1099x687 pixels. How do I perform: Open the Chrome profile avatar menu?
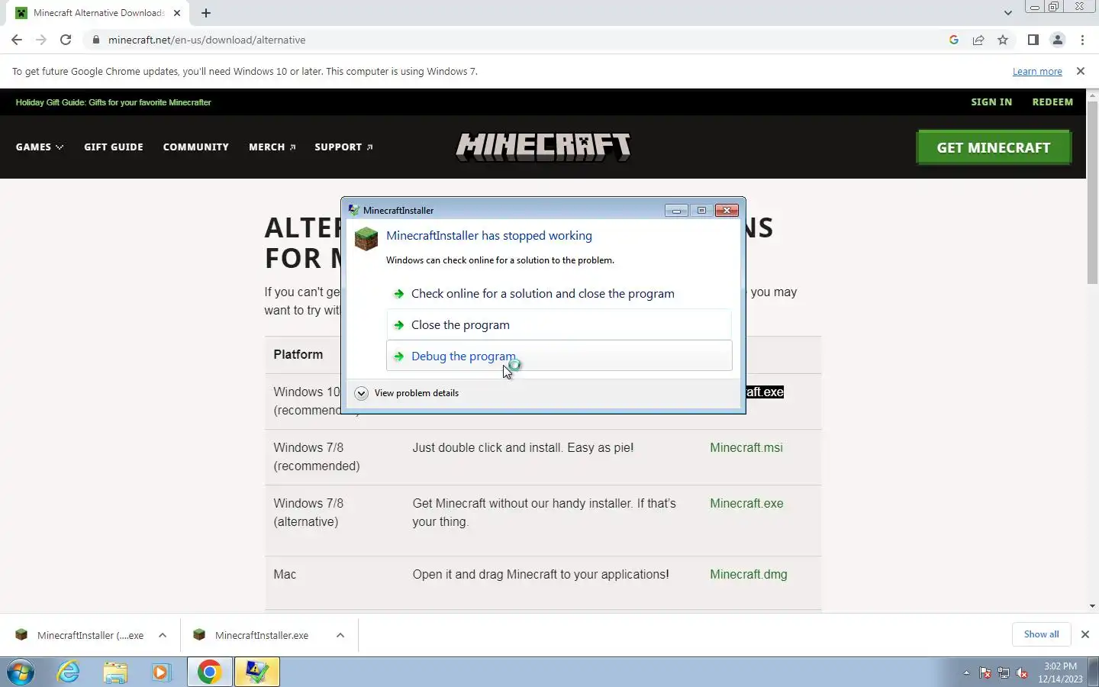click(x=1058, y=40)
